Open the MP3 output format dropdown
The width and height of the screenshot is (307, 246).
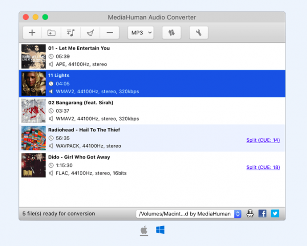141,33
